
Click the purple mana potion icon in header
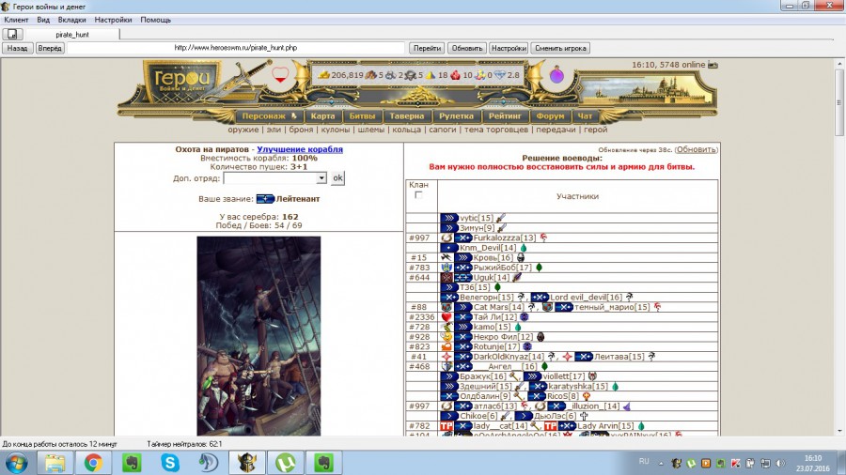556,75
